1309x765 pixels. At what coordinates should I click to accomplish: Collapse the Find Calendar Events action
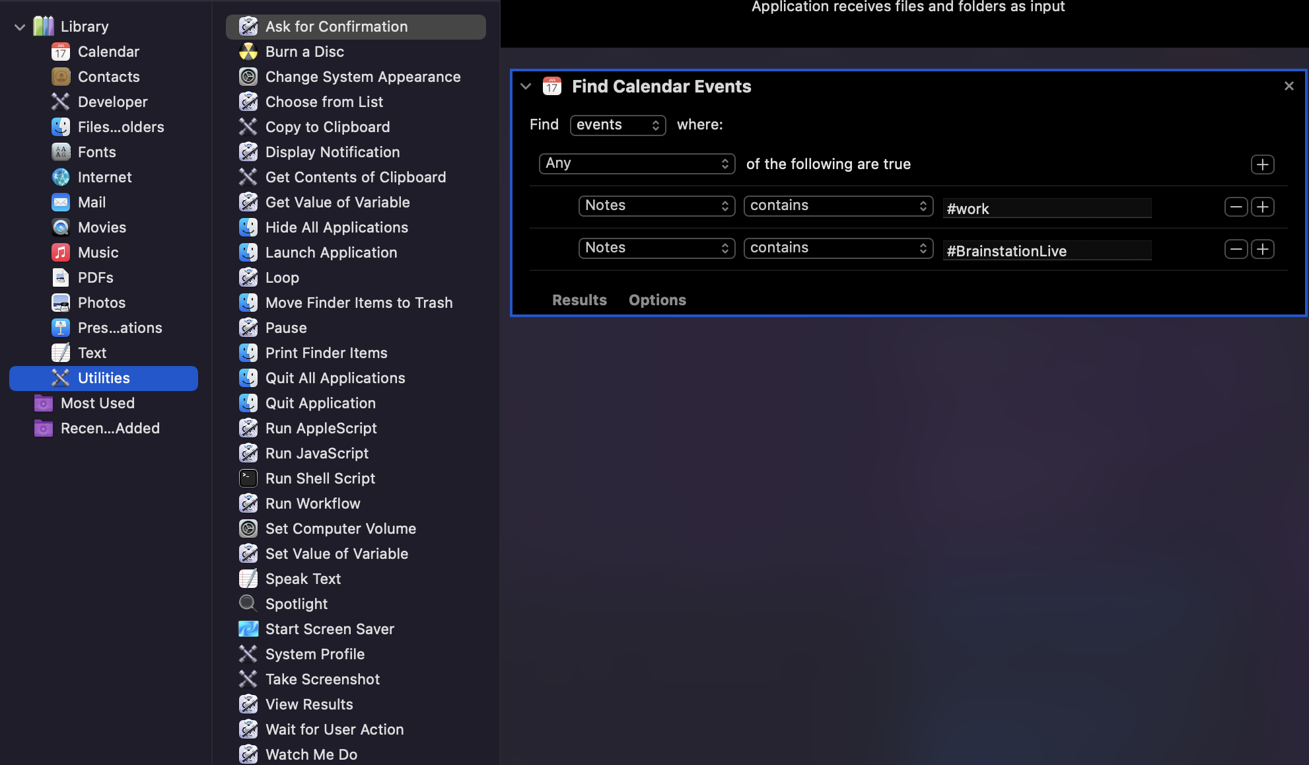[x=526, y=86]
